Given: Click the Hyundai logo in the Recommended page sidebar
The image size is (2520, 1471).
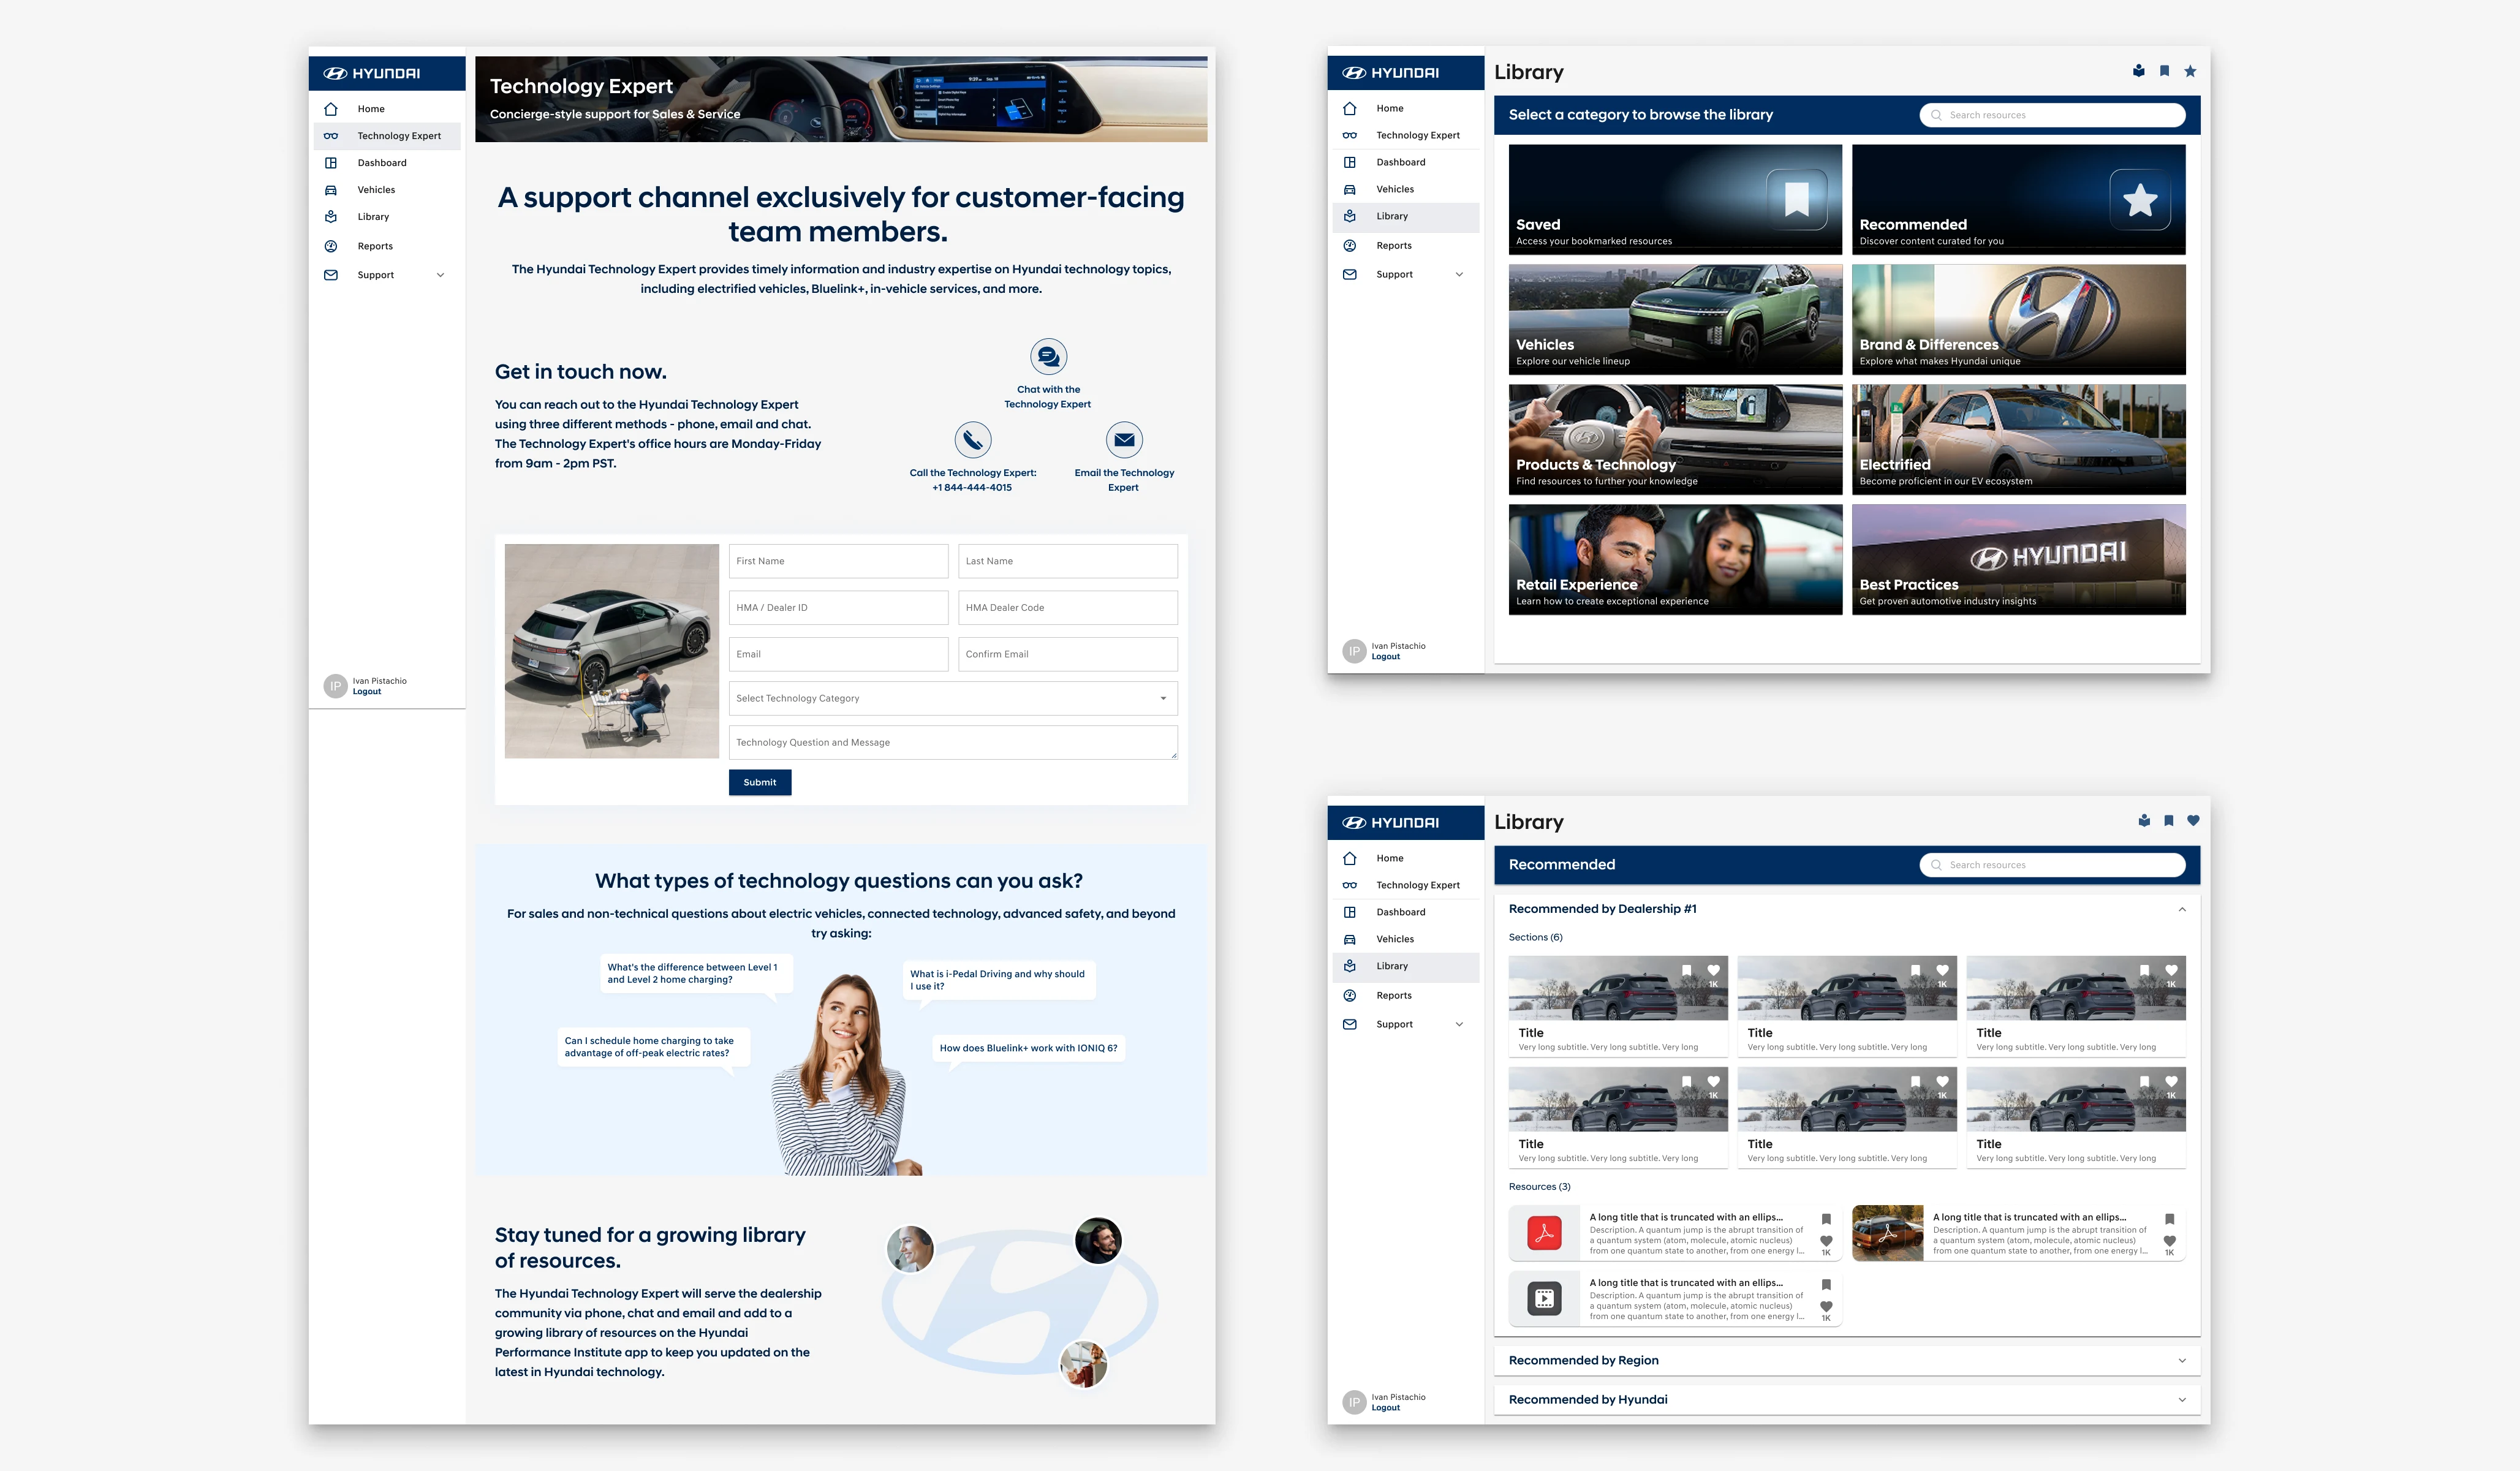Looking at the screenshot, I should [x=1390, y=823].
